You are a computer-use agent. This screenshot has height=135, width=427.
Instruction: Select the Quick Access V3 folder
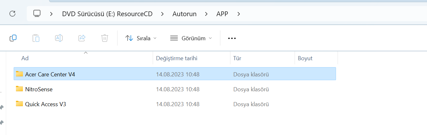[45, 104]
